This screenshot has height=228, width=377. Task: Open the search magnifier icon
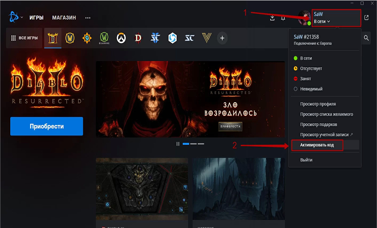click(366, 38)
